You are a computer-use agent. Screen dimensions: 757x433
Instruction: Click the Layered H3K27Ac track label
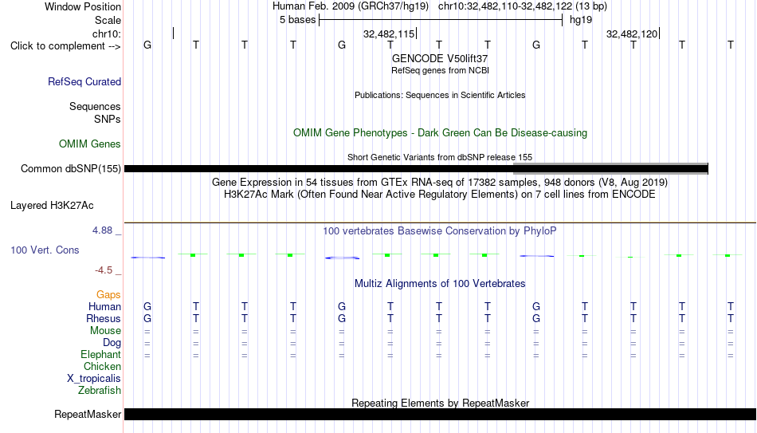[x=52, y=206]
